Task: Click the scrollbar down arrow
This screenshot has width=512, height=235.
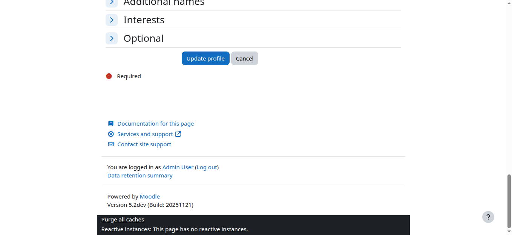Action: click(x=509, y=232)
